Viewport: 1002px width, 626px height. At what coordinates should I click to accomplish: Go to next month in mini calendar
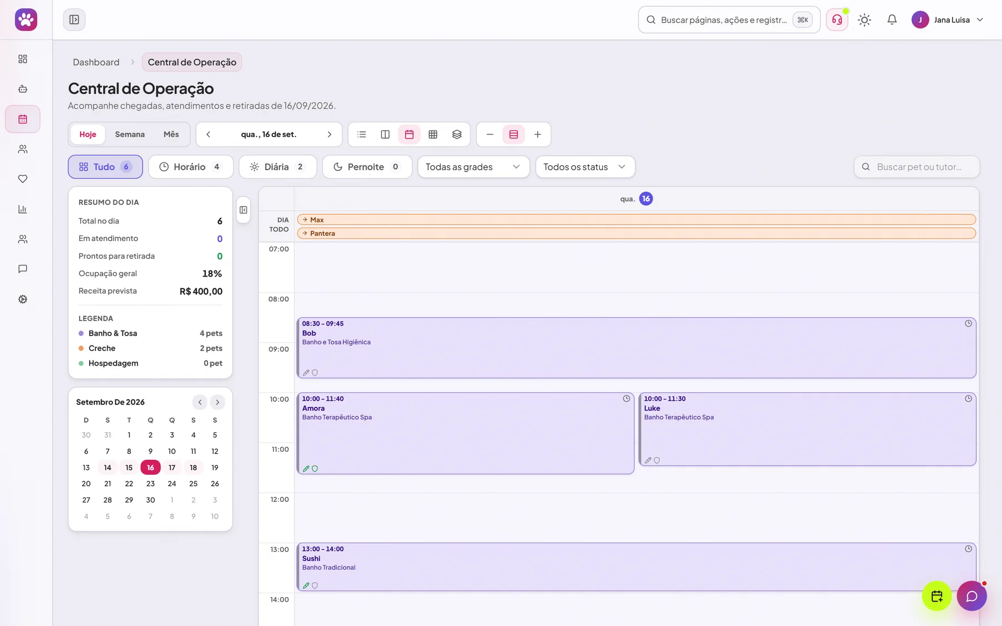pos(218,402)
